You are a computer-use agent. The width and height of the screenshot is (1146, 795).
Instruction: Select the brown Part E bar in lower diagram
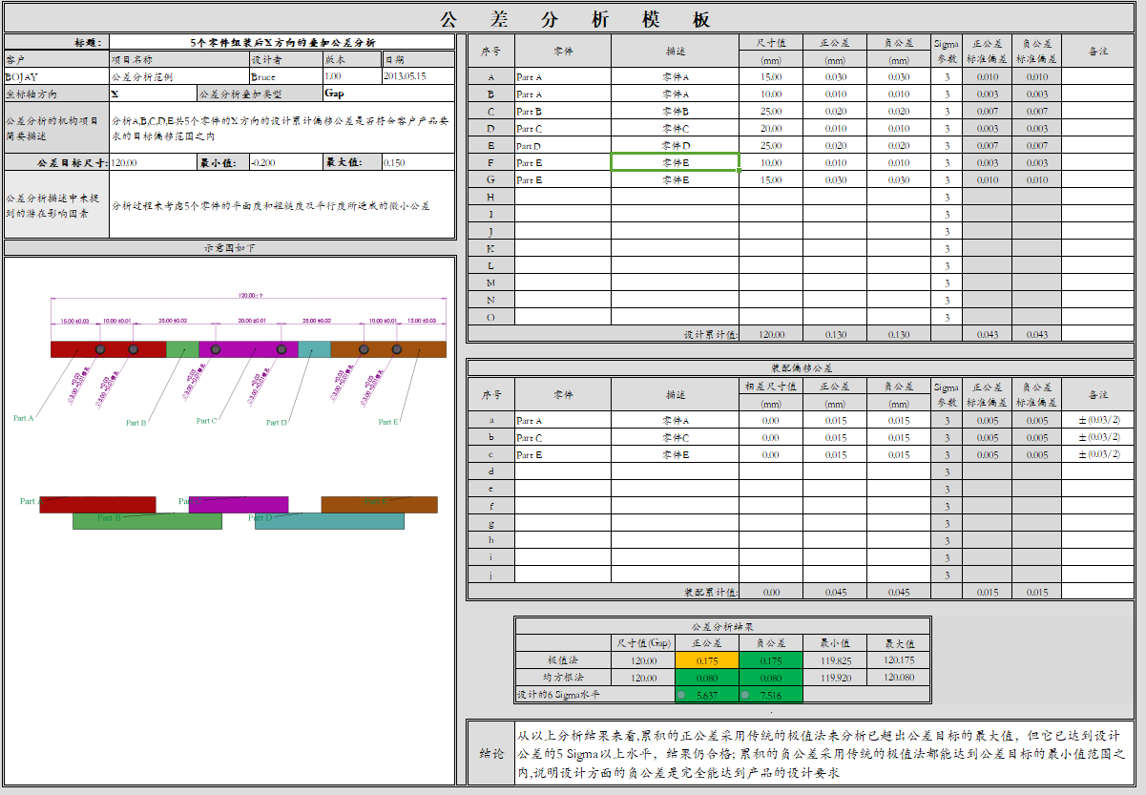379,504
